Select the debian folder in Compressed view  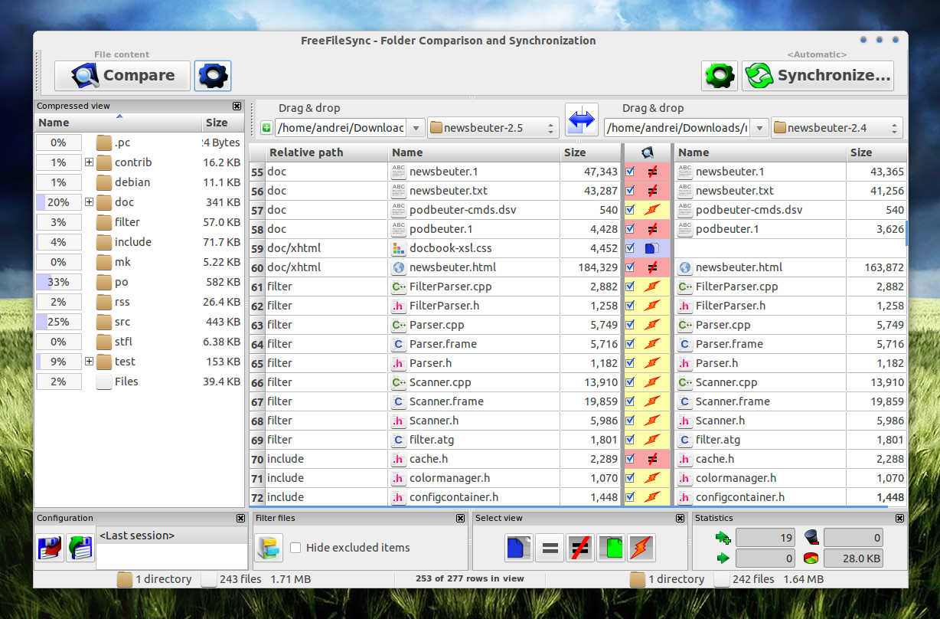point(132,182)
